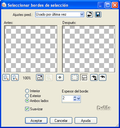This screenshot has height=128, width=120.
Task: Click the proof eye icon
Action: tap(103, 77)
